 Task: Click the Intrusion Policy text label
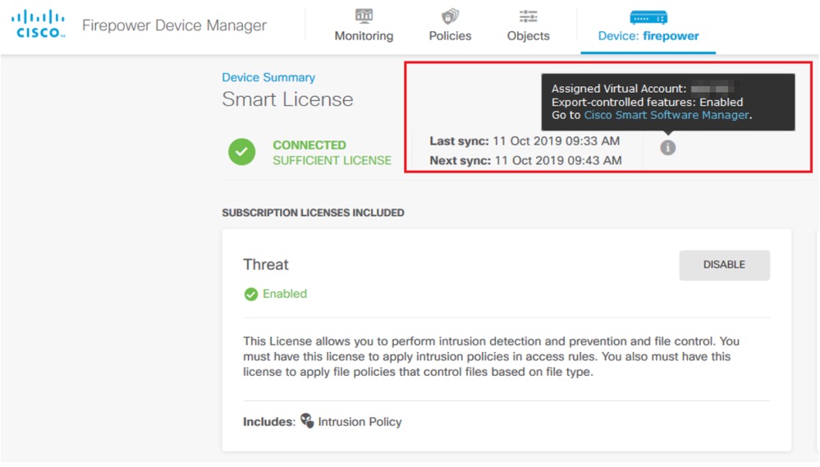click(x=360, y=422)
